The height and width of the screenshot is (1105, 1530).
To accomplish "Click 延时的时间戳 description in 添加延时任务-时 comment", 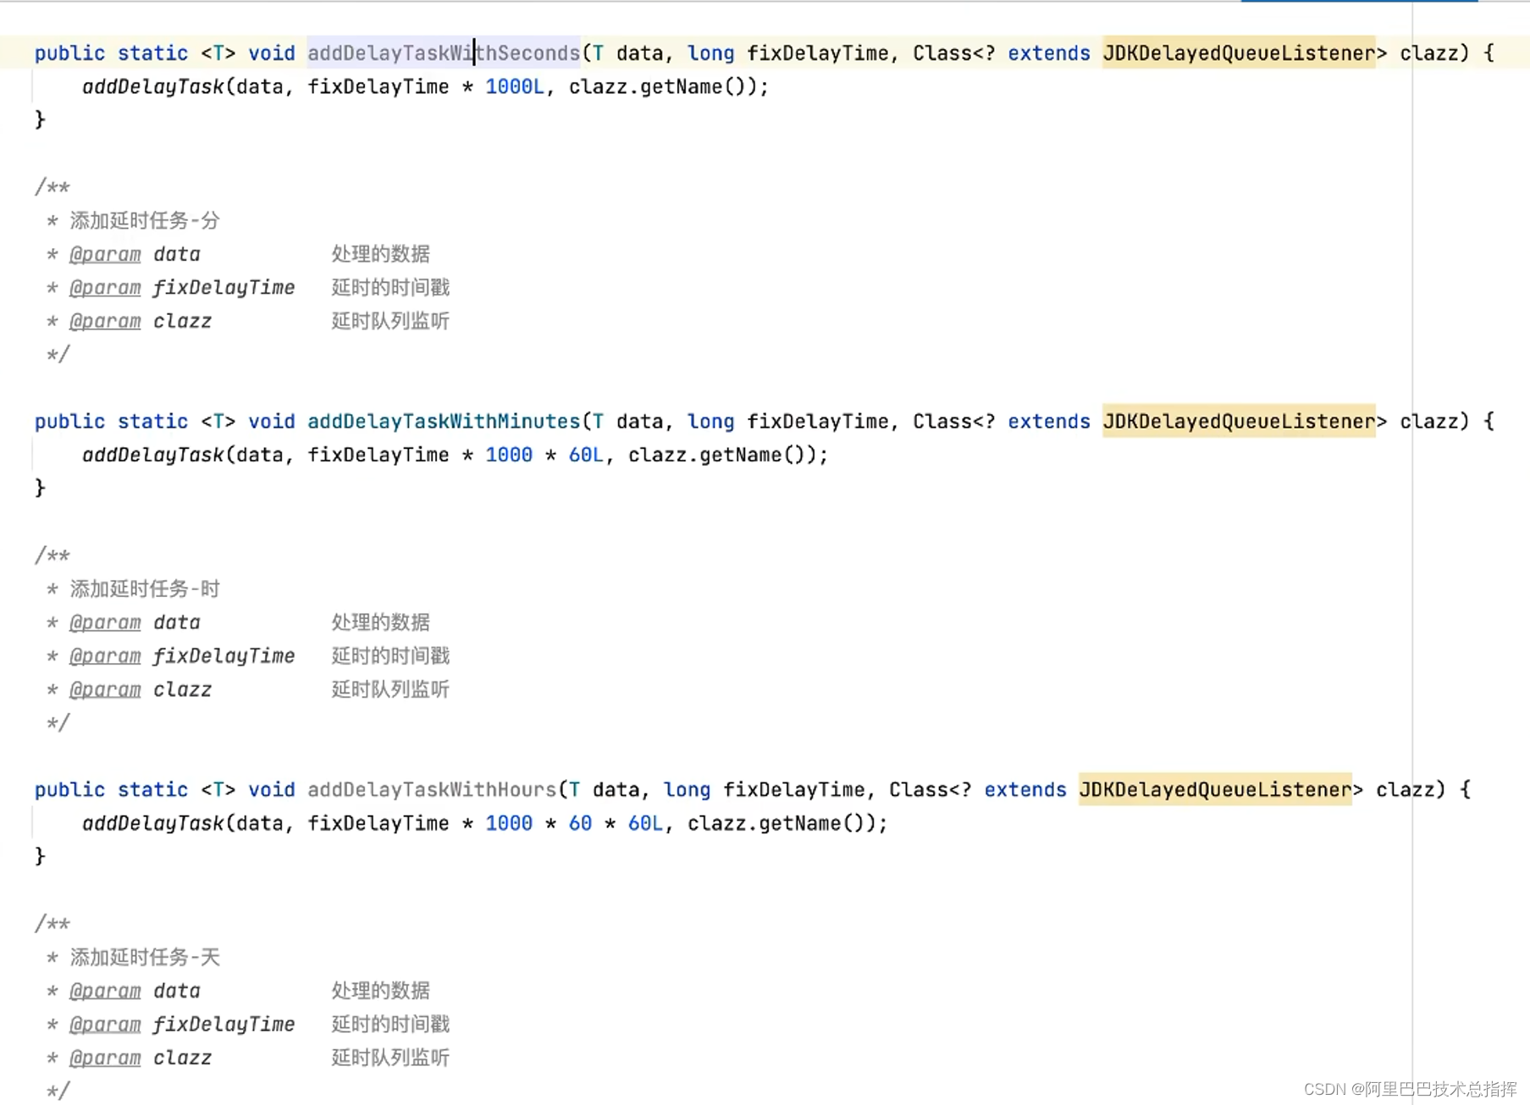I will coord(390,656).
